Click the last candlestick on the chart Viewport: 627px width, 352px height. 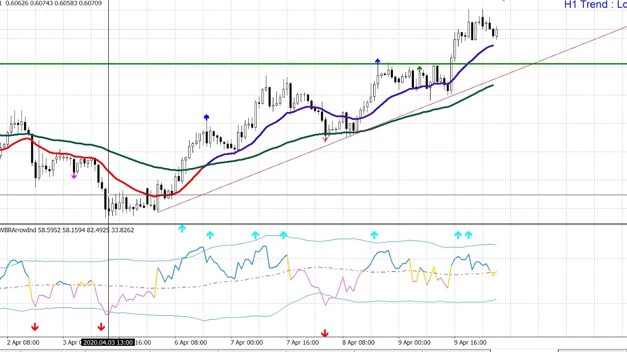(x=496, y=33)
